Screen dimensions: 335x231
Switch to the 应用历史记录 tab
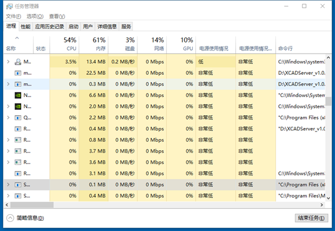point(50,27)
